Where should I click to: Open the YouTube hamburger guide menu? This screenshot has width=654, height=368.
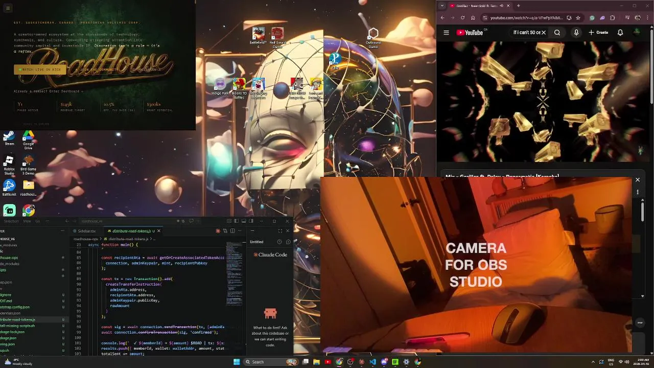click(446, 33)
